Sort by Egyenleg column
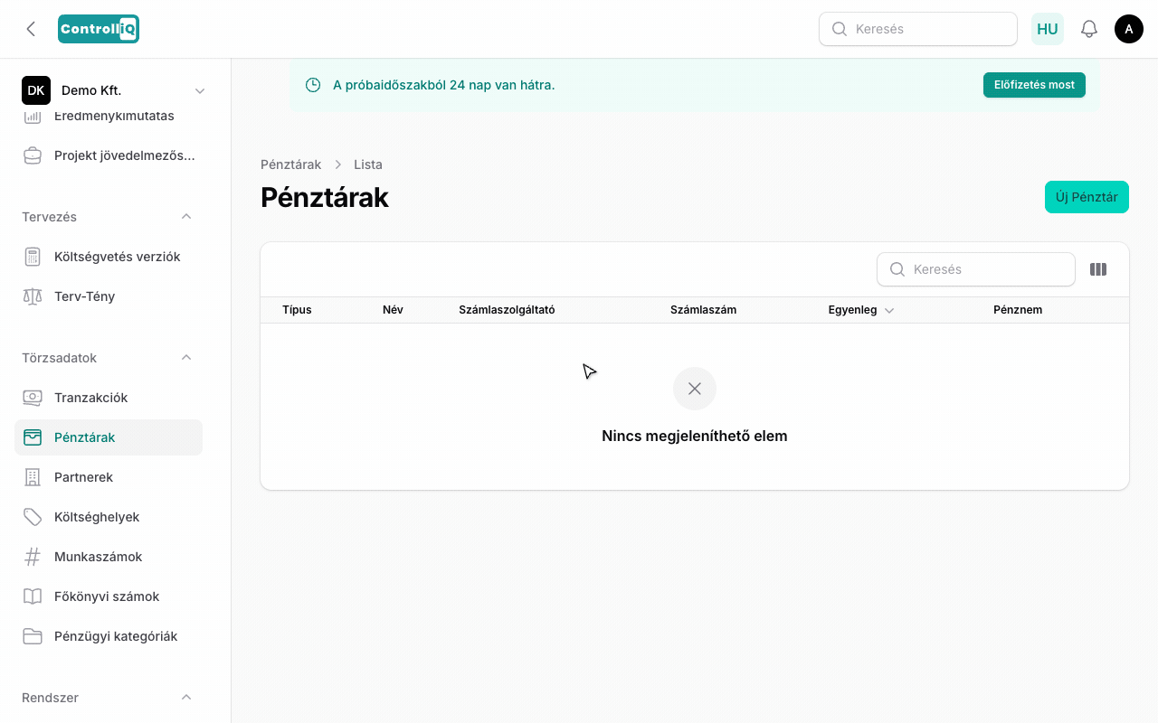This screenshot has width=1158, height=723. (x=861, y=310)
